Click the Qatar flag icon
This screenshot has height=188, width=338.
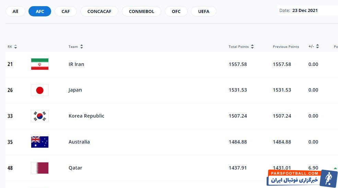tap(40, 168)
